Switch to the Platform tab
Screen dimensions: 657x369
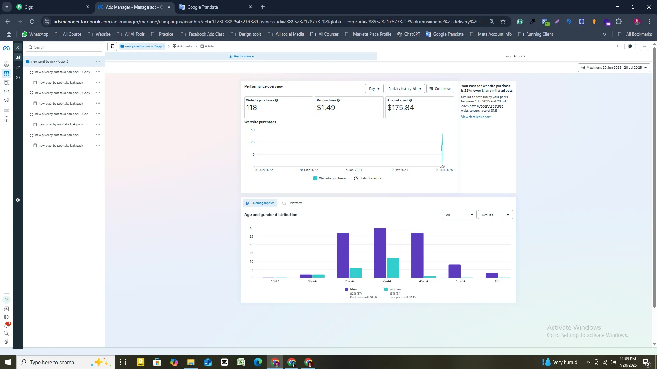293,203
